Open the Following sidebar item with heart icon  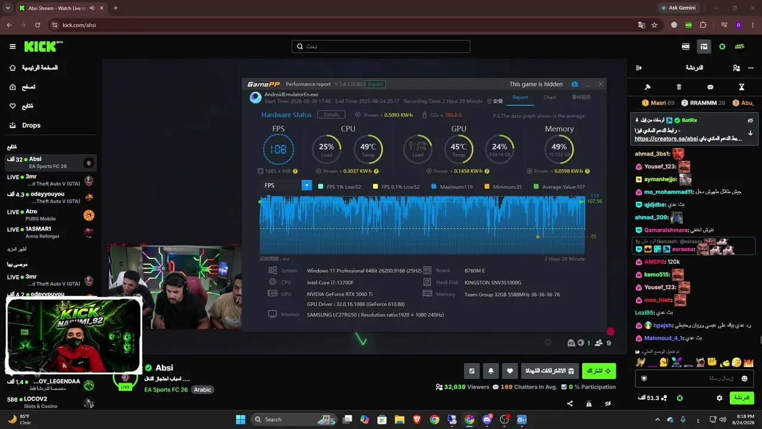[x=21, y=106]
